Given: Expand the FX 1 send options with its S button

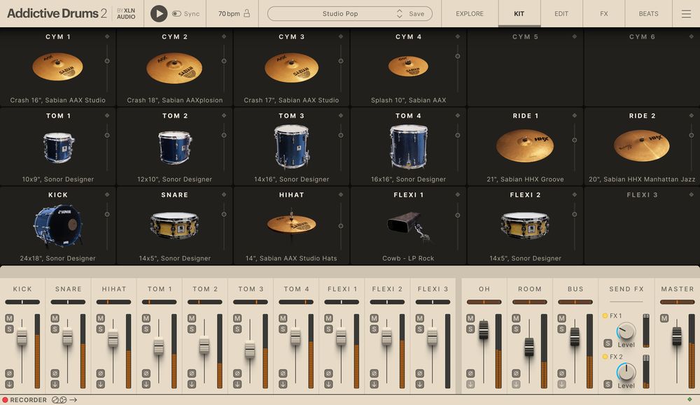Looking at the screenshot, I should (608, 343).
